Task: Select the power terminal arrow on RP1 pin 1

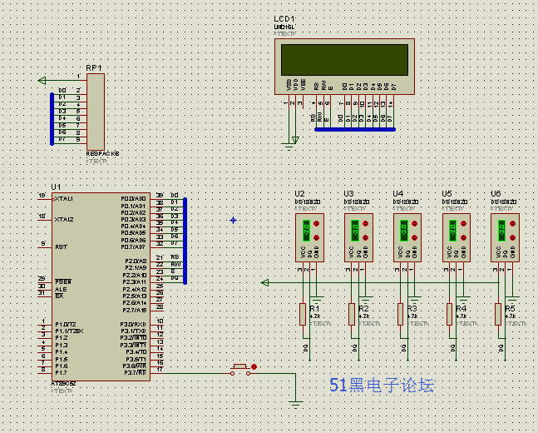Action: 42,81
